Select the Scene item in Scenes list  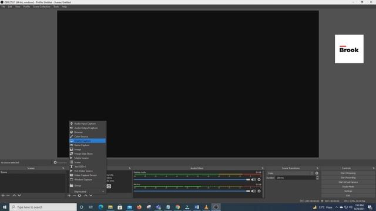(33, 172)
